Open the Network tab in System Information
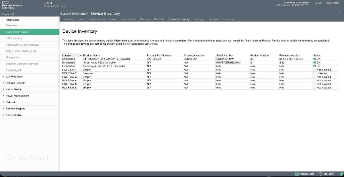 [159, 19]
